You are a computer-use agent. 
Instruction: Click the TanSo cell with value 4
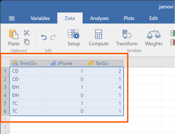click(x=105, y=87)
